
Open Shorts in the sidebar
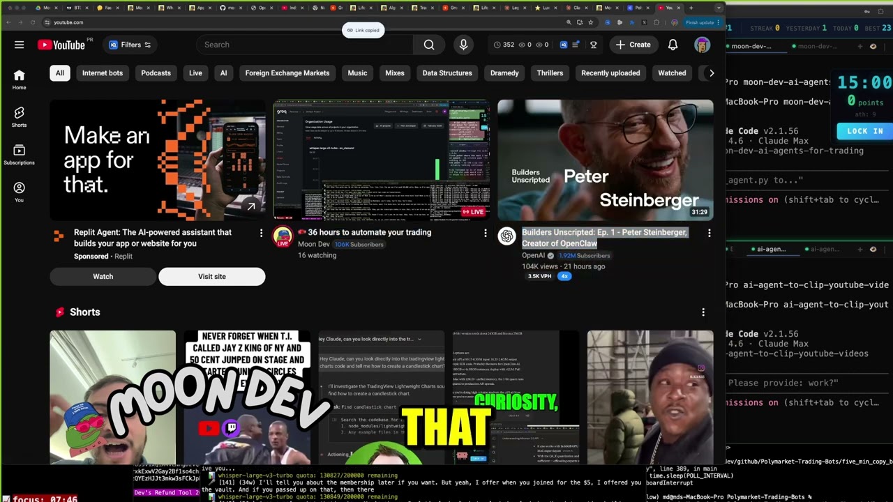click(19, 117)
